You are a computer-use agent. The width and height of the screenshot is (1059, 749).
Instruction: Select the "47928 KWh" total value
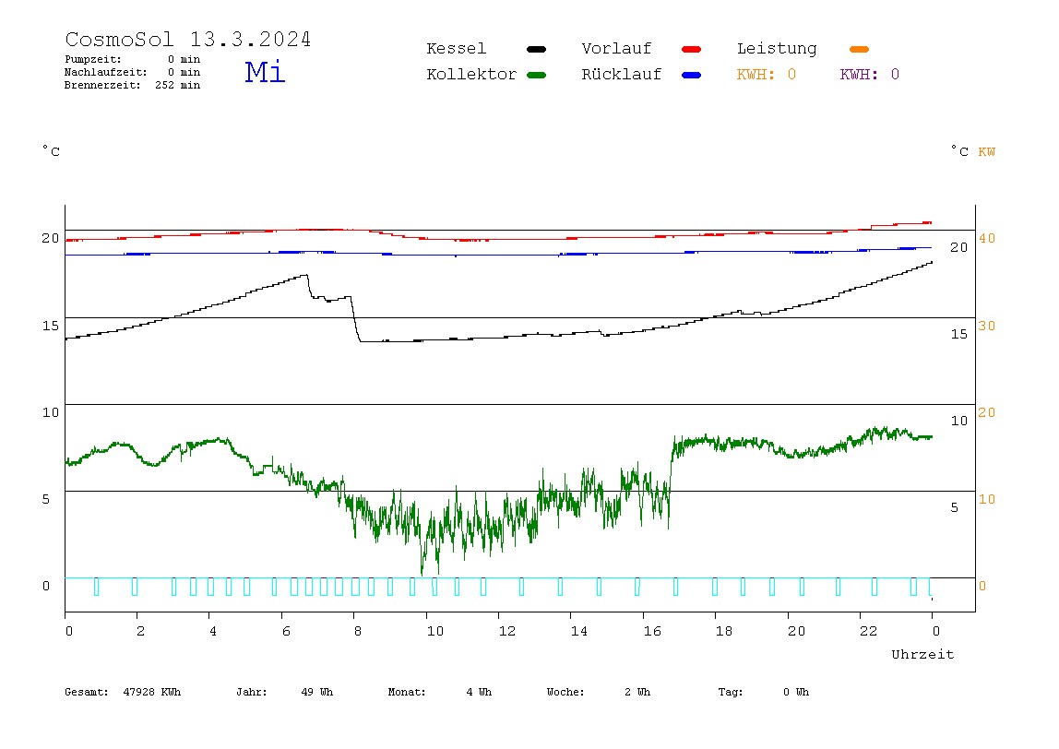point(152,692)
